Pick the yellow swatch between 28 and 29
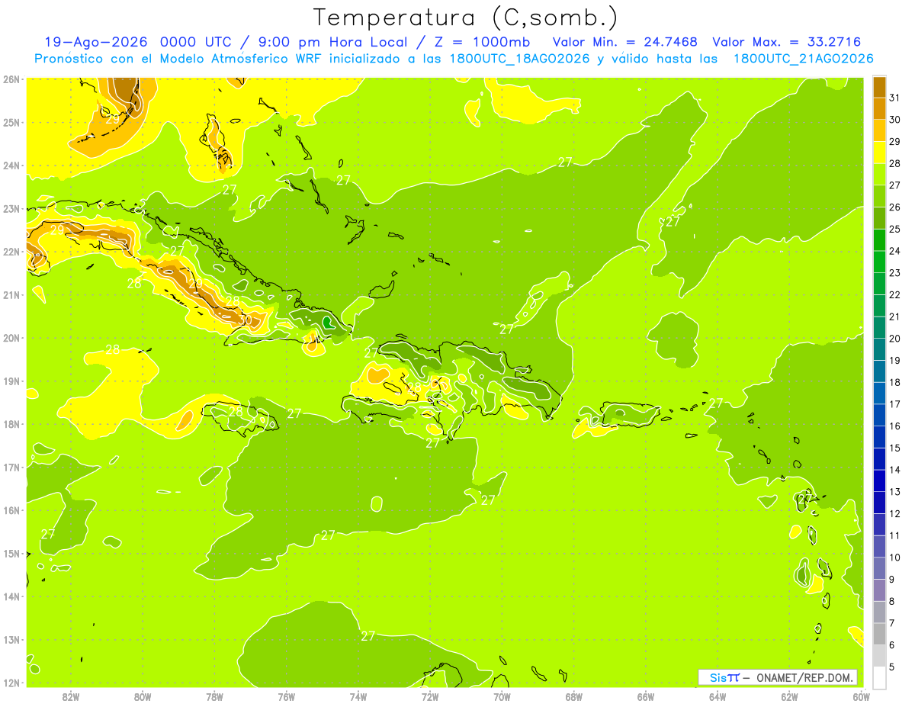The height and width of the screenshot is (707, 915). [880, 153]
